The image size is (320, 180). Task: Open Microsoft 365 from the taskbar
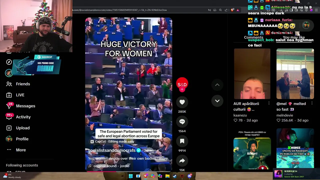[160, 176]
